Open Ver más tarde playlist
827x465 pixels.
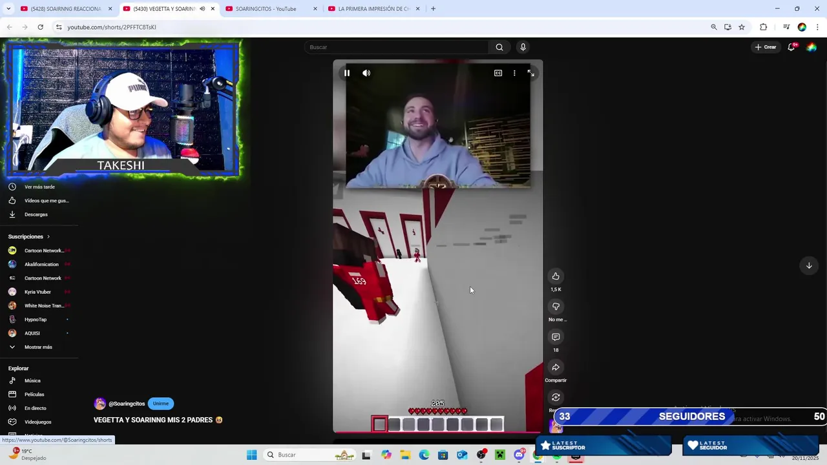point(39,187)
